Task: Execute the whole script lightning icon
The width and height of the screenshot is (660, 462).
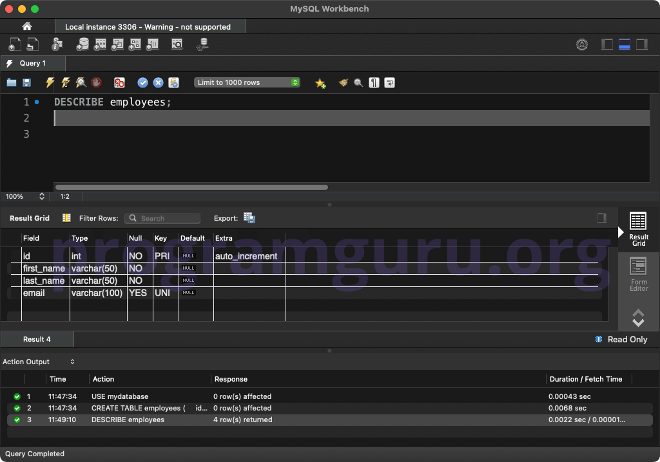Action: point(50,82)
